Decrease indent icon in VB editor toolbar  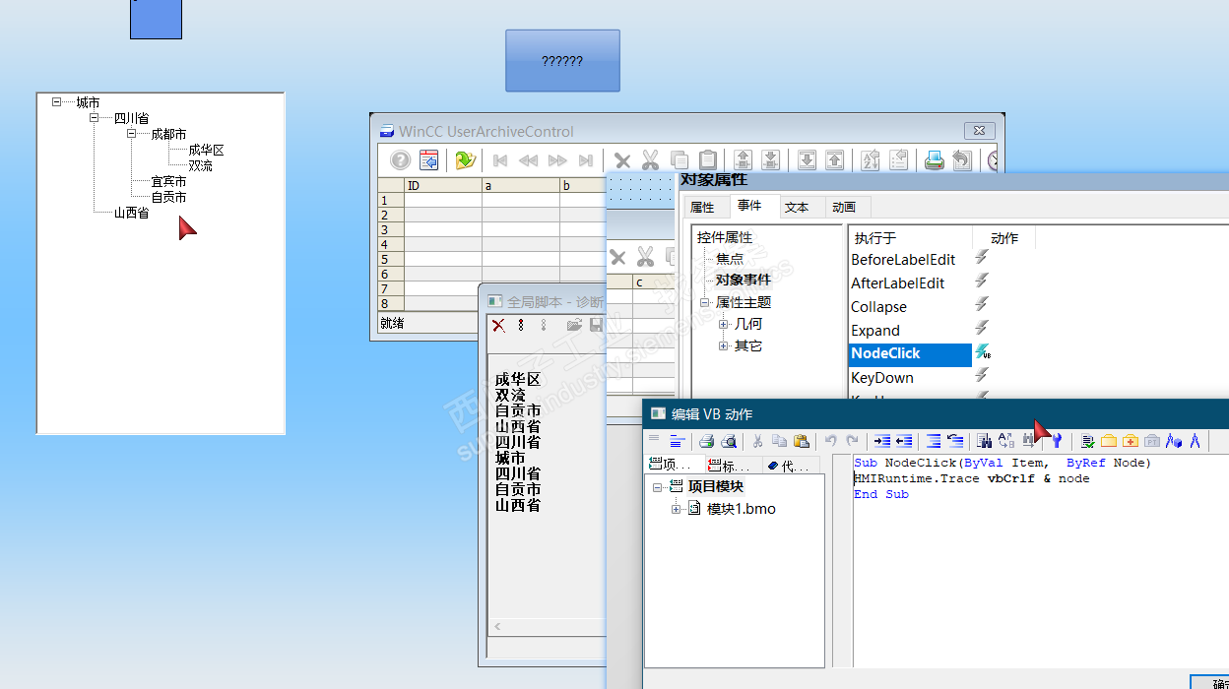904,441
